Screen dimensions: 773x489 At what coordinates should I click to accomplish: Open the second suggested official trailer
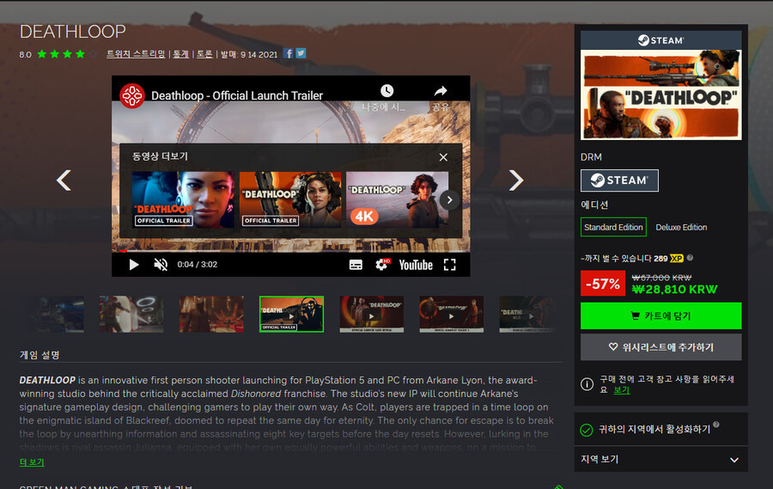coord(290,199)
